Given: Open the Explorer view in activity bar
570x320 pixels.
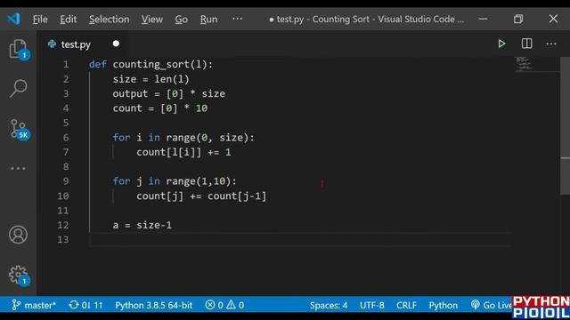Looking at the screenshot, I should pos(18,49).
